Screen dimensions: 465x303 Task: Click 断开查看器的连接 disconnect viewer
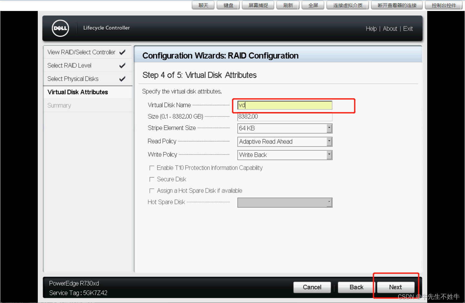pos(397,5)
